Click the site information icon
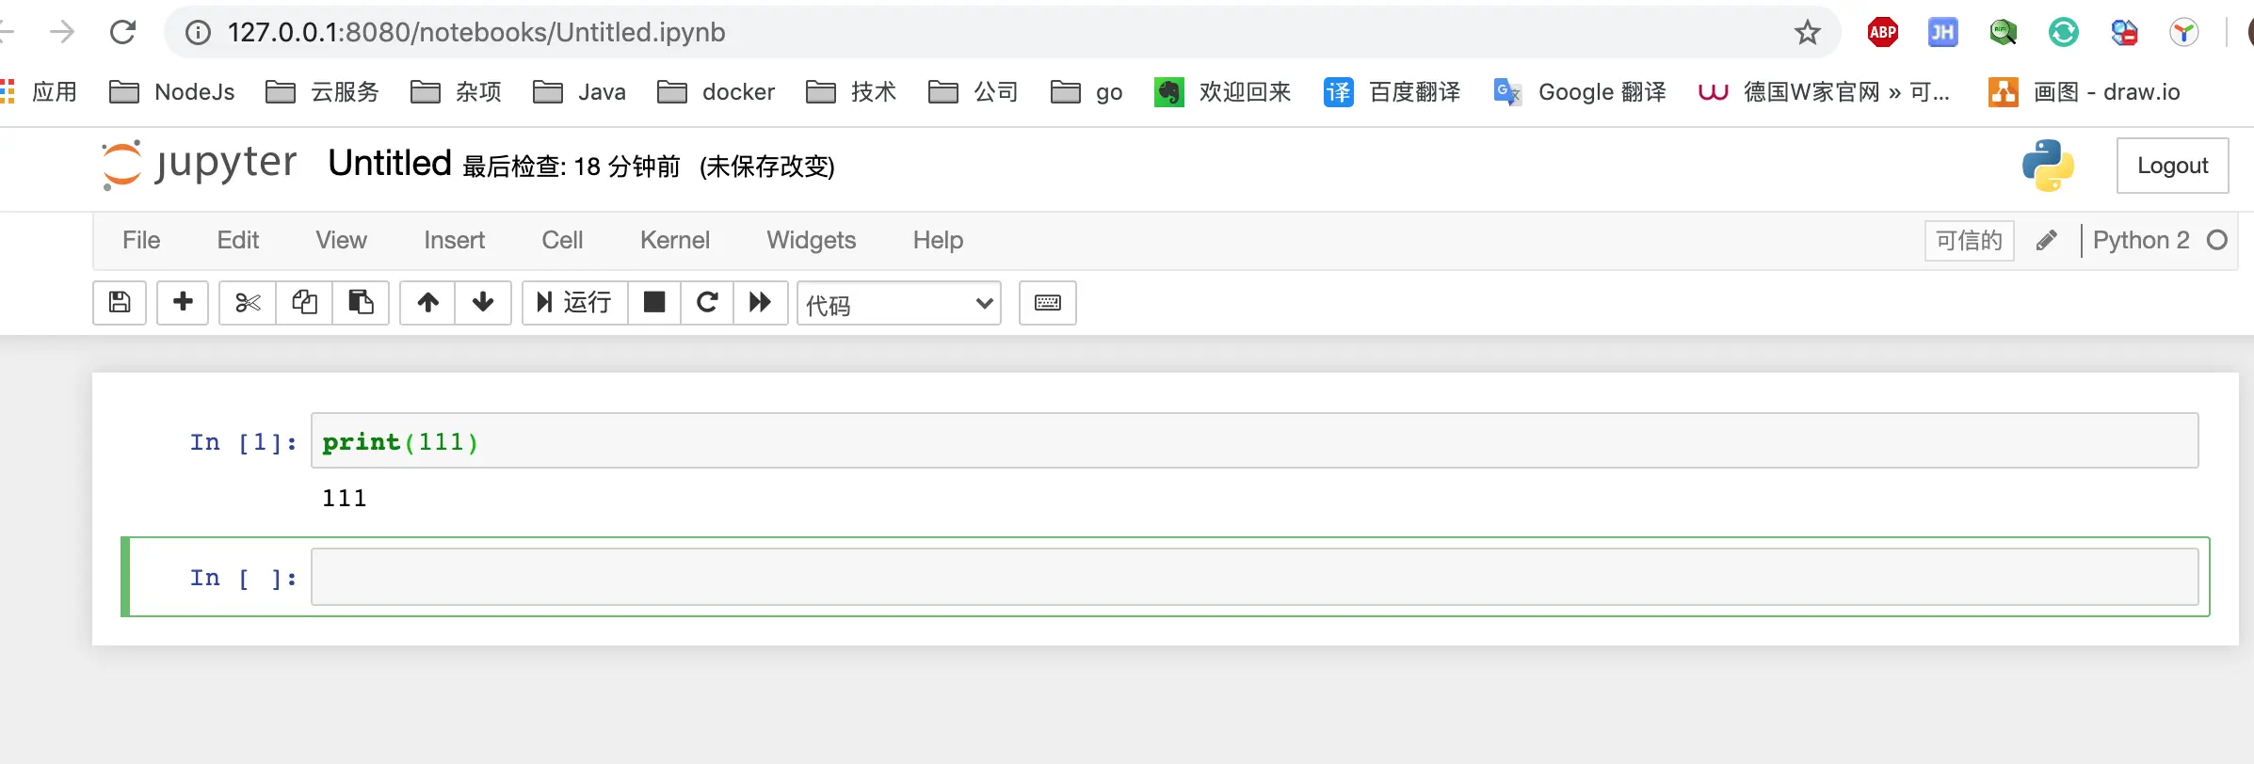This screenshot has height=764, width=2254. [198, 33]
